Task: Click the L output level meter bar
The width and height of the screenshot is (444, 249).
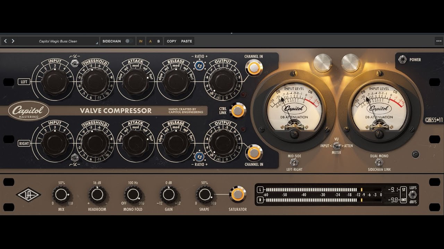Action: coord(324,190)
